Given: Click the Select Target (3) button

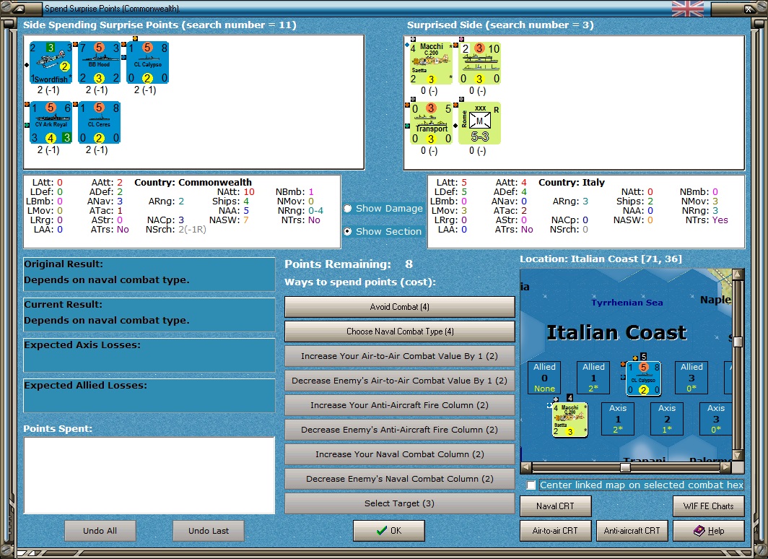Looking at the screenshot, I should [400, 503].
